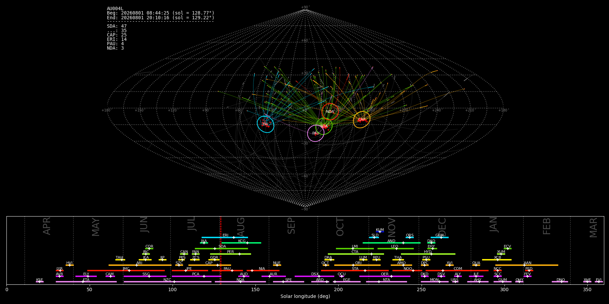Click the PER shower activity bar

pyautogui.click(x=230, y=254)
